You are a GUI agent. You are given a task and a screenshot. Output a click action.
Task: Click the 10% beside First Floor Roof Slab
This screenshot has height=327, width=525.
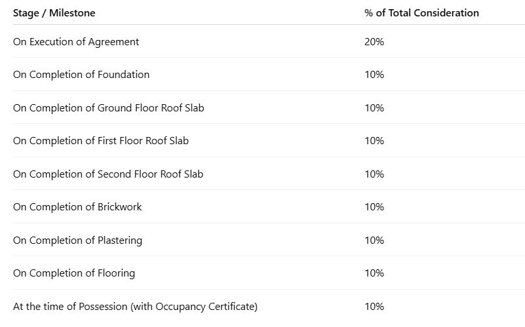pos(374,141)
